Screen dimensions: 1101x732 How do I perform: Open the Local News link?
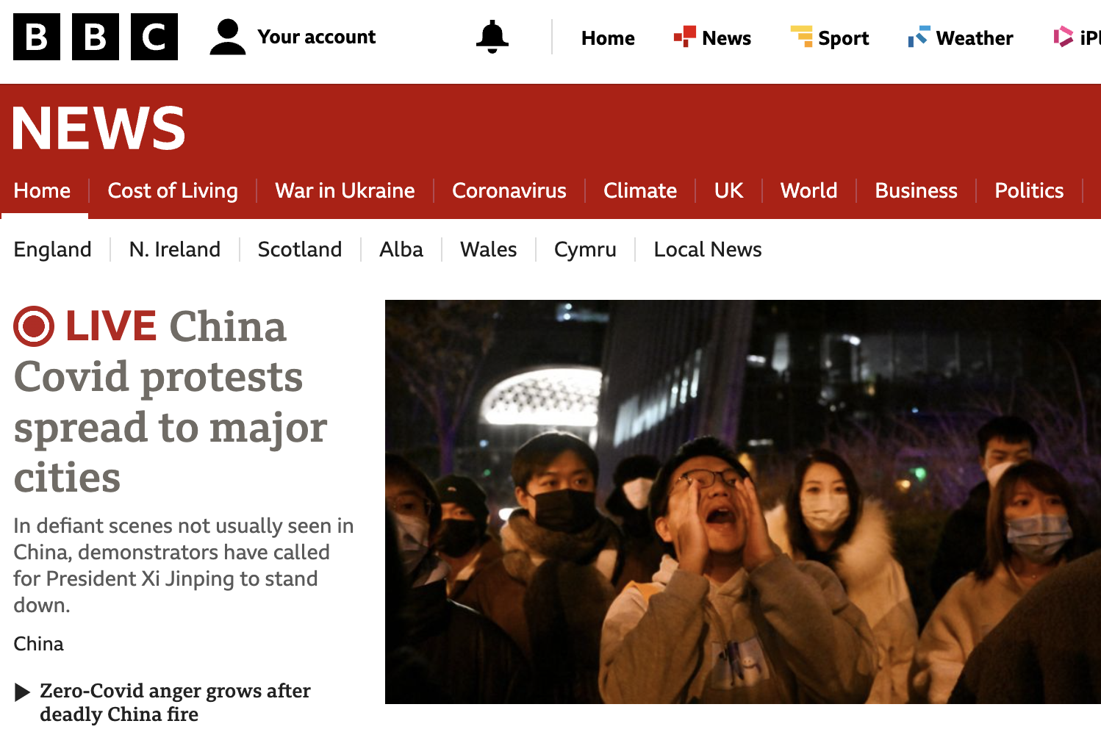(708, 249)
